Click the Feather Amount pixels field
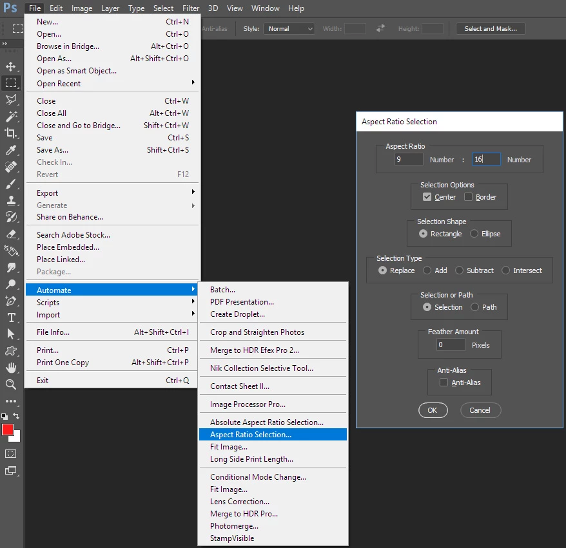 [x=451, y=345]
